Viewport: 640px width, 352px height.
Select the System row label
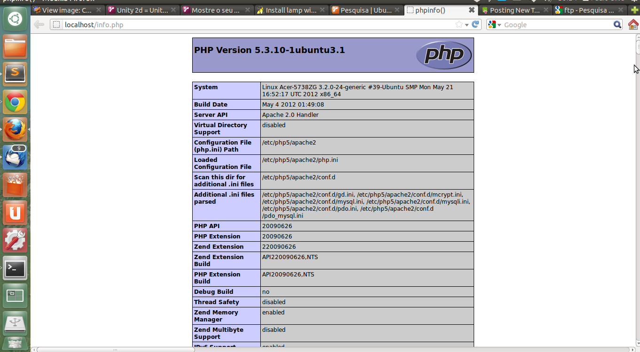pyautogui.click(x=206, y=87)
